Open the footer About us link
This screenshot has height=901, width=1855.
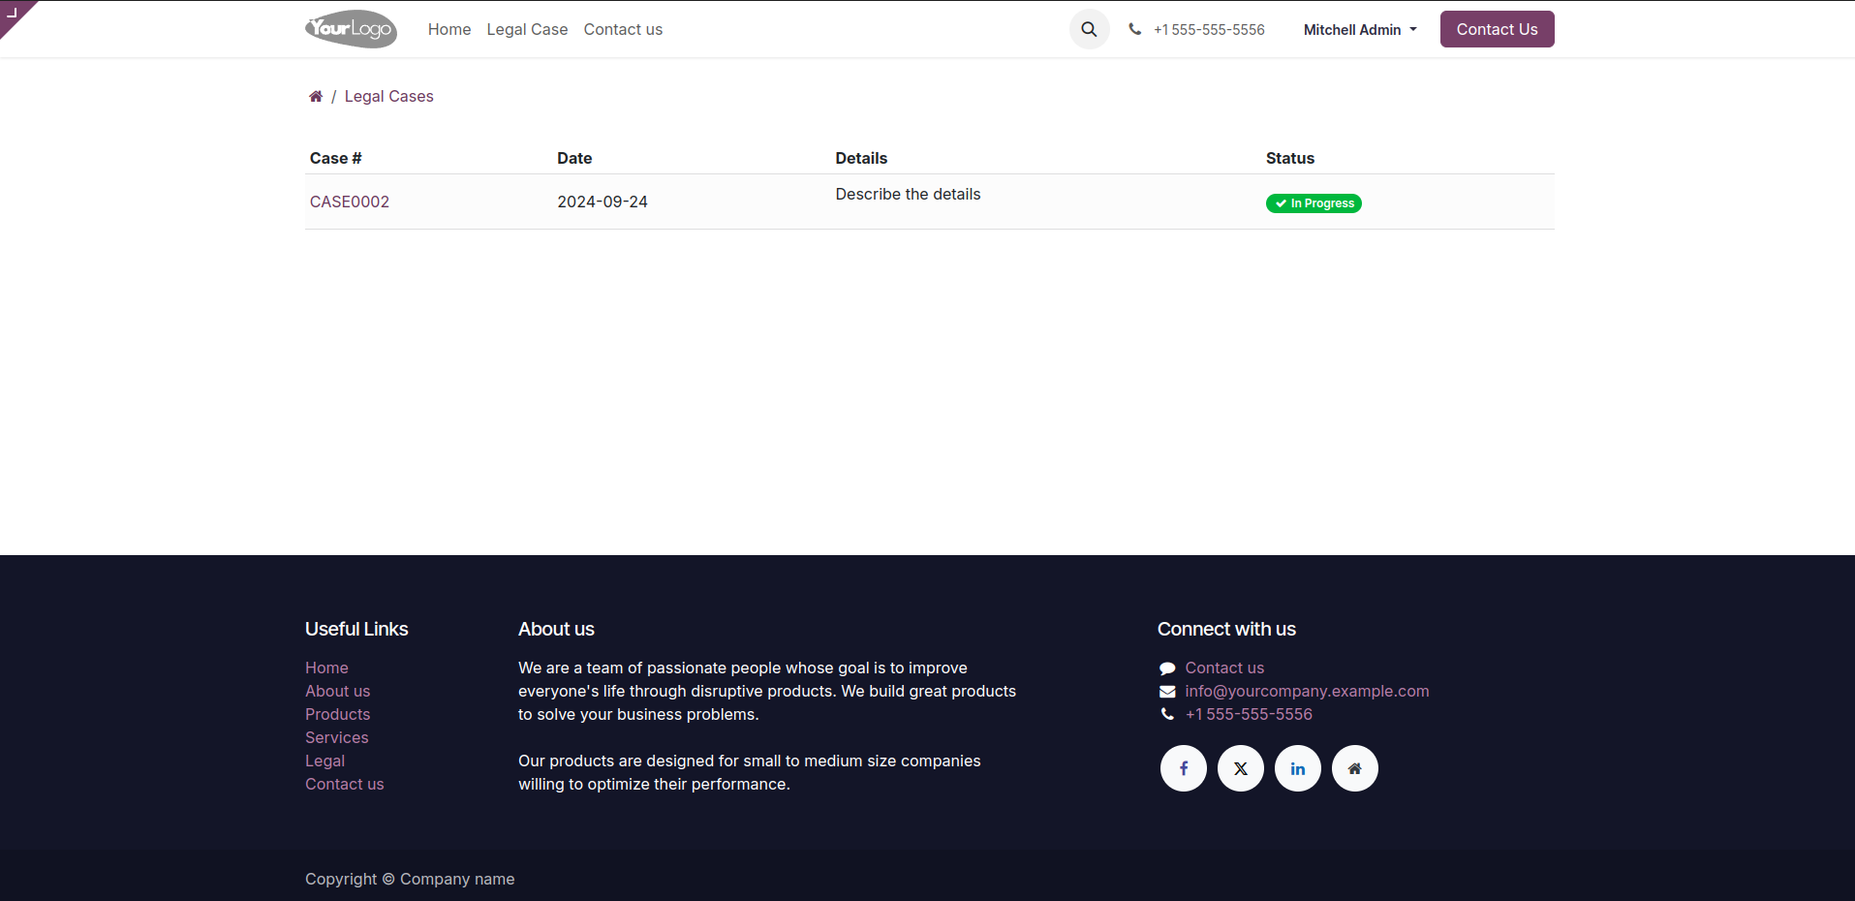[x=337, y=691]
